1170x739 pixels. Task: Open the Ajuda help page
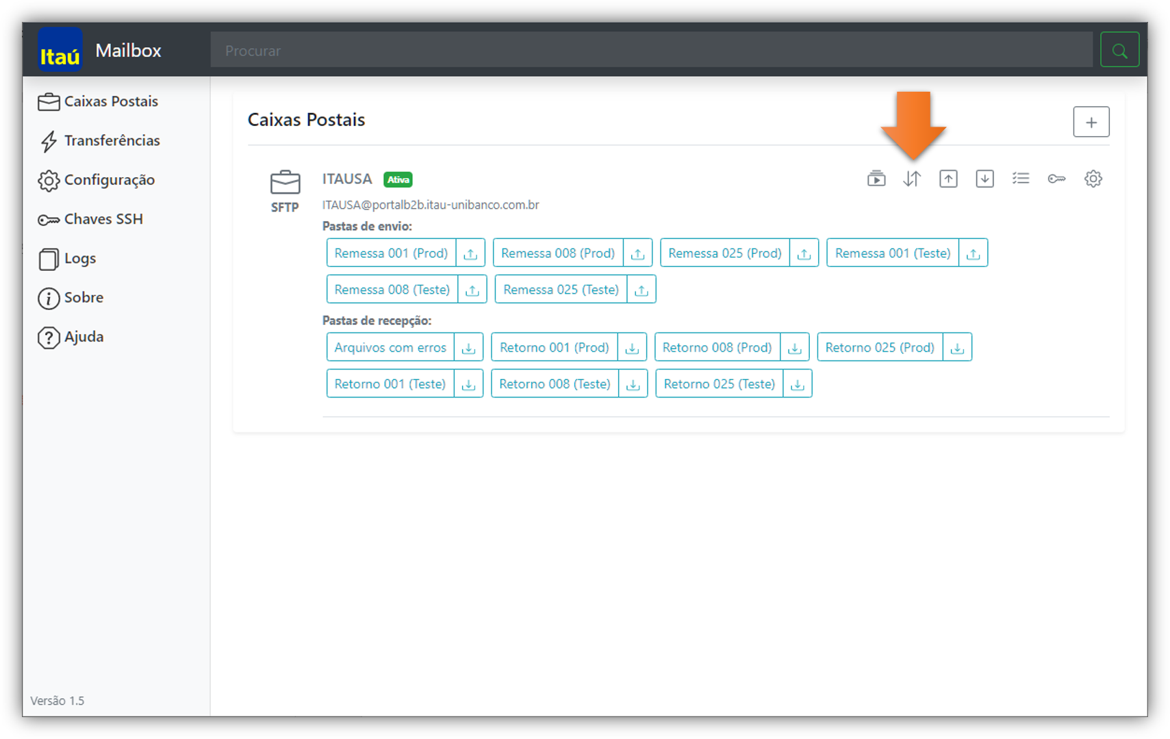coord(84,337)
